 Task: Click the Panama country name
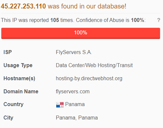click(x=75, y=104)
